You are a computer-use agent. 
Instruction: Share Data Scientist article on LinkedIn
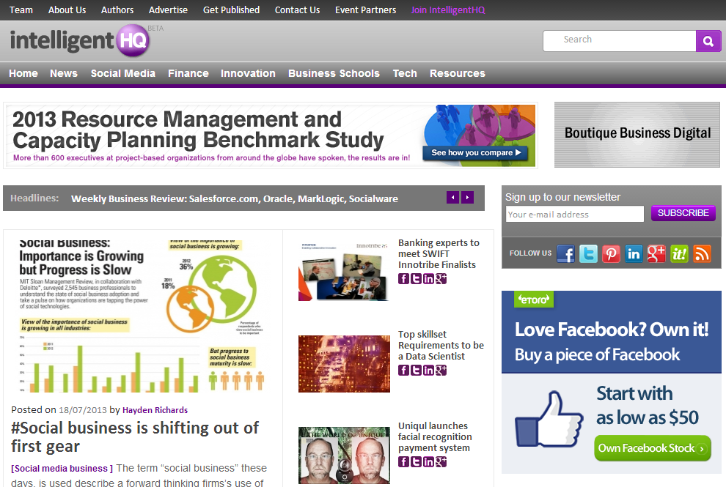(428, 371)
